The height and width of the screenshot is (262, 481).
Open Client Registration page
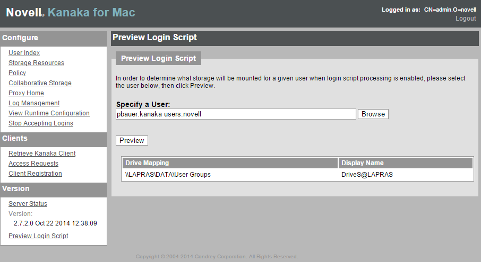tap(35, 174)
